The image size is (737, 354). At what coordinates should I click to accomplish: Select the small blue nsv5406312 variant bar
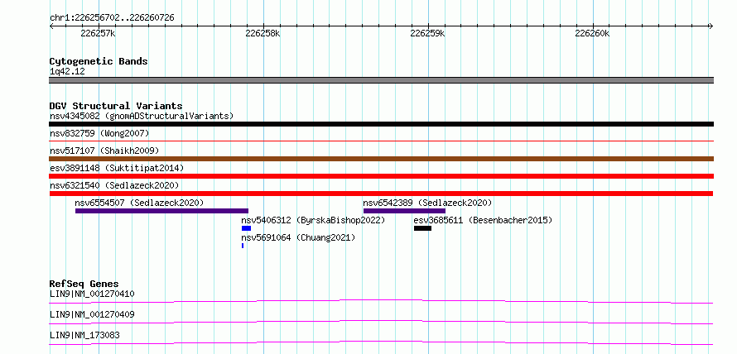[x=246, y=228]
